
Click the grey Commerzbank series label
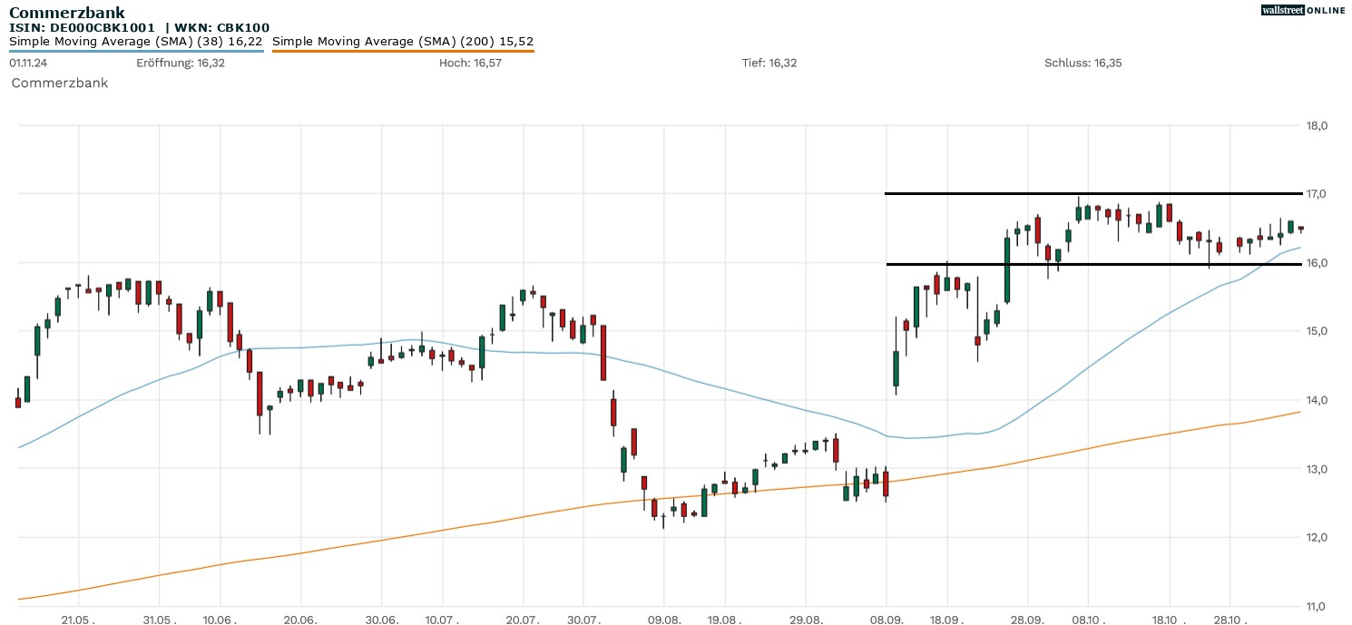pos(60,83)
